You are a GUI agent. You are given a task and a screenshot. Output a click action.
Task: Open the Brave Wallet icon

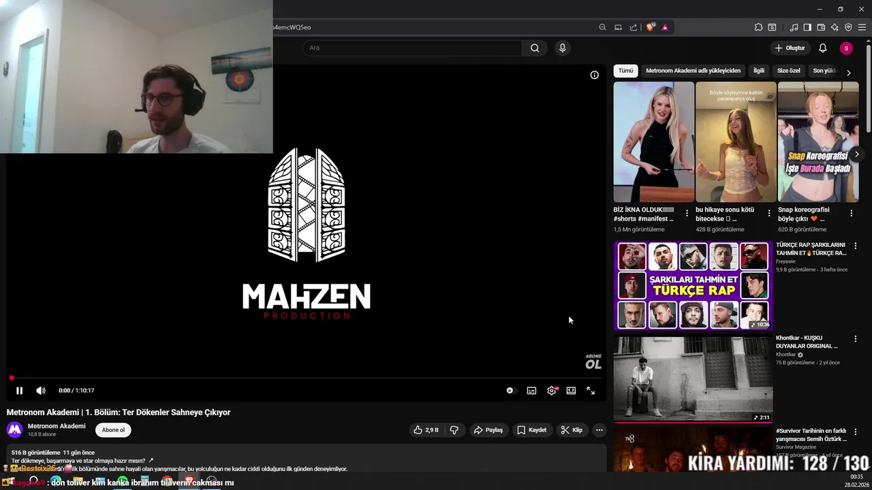(x=821, y=27)
